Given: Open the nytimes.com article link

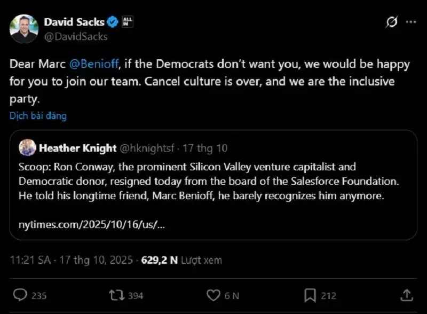Looking at the screenshot, I should point(91,224).
